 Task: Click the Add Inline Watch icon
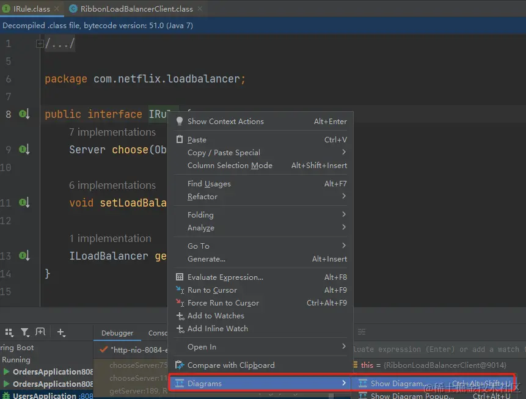(x=180, y=329)
